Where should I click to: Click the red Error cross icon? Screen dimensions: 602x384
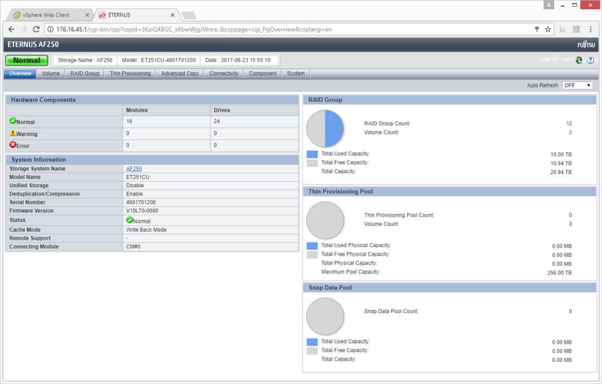click(x=13, y=145)
